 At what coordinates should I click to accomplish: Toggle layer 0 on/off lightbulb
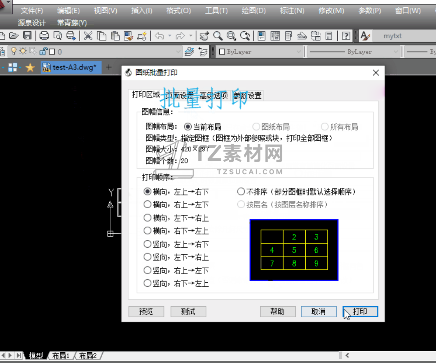[14, 51]
